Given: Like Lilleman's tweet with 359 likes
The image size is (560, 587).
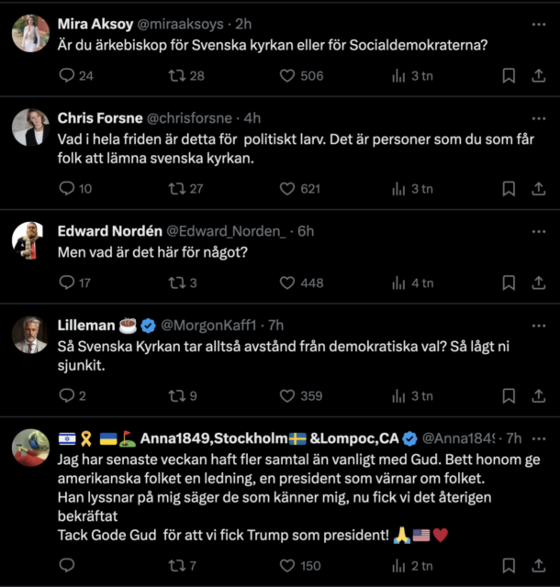Looking at the screenshot, I should (x=287, y=395).
